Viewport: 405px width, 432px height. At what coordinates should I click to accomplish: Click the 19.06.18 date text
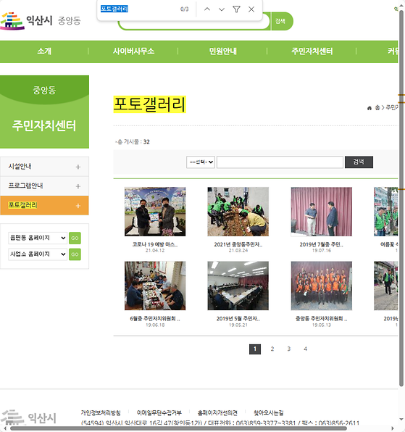pyautogui.click(x=155, y=325)
